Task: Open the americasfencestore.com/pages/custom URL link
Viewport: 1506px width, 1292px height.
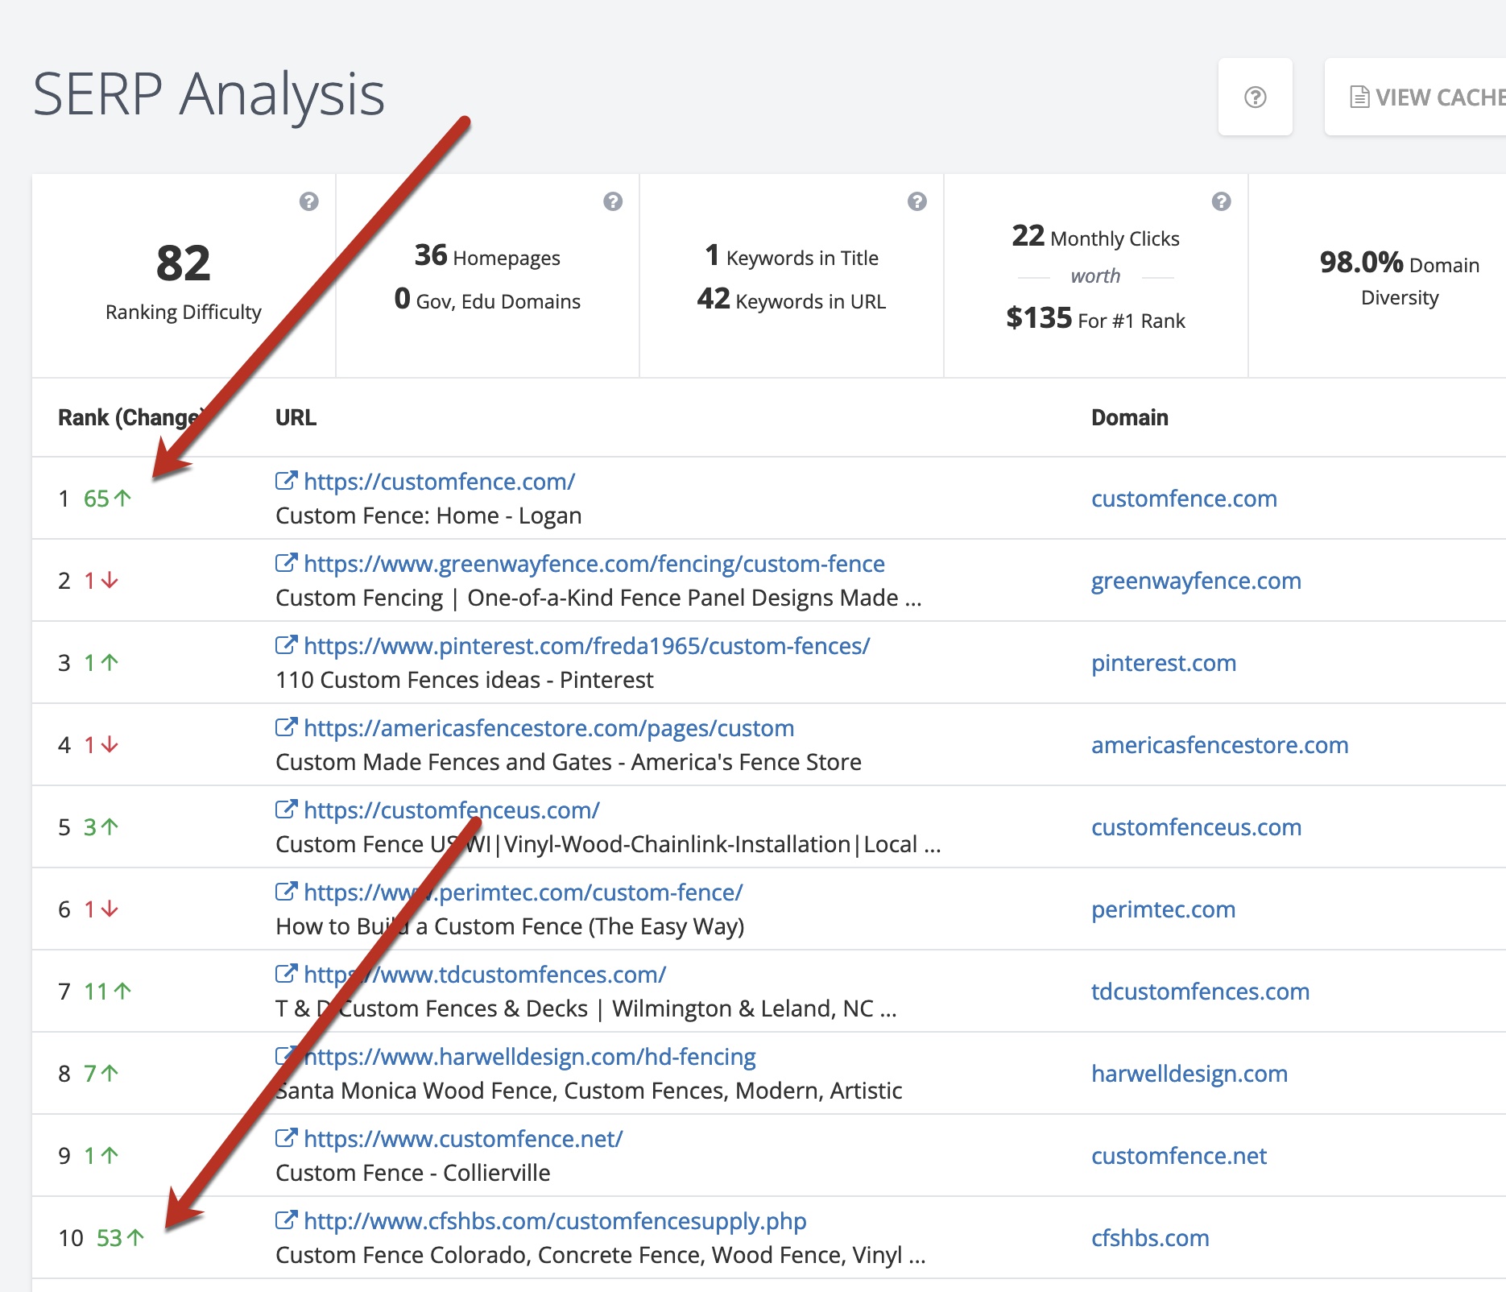Action: point(548,728)
